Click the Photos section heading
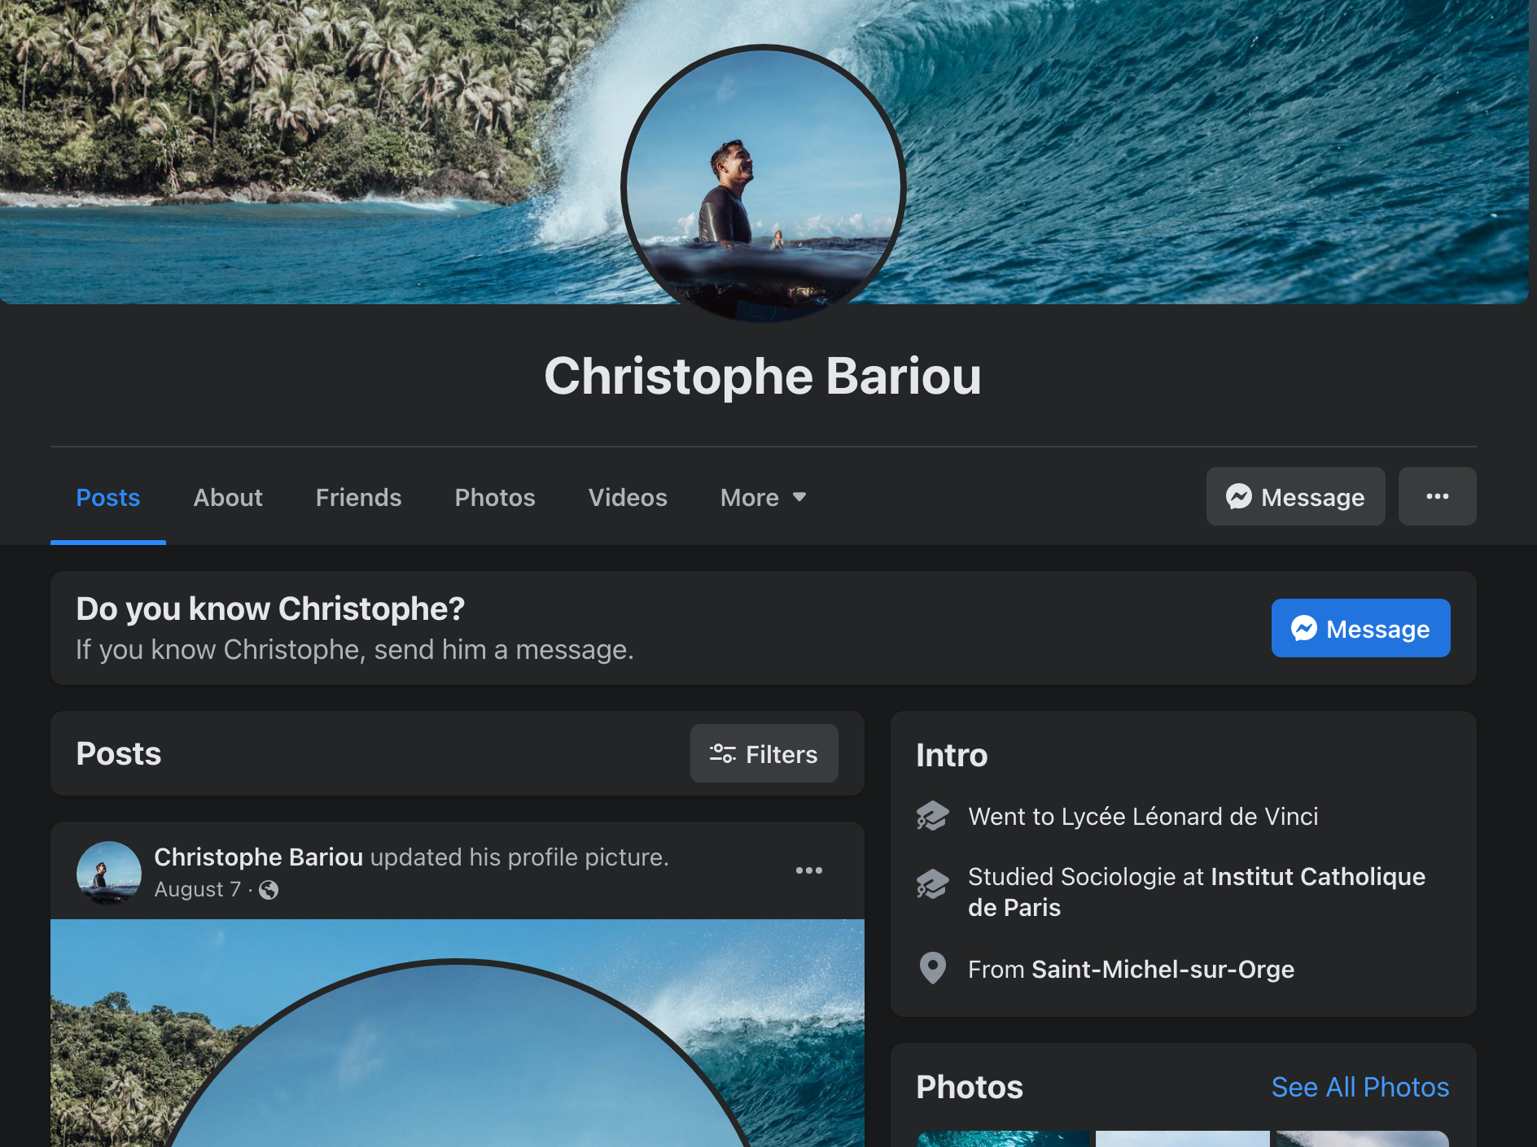1537x1147 pixels. coord(970,1087)
